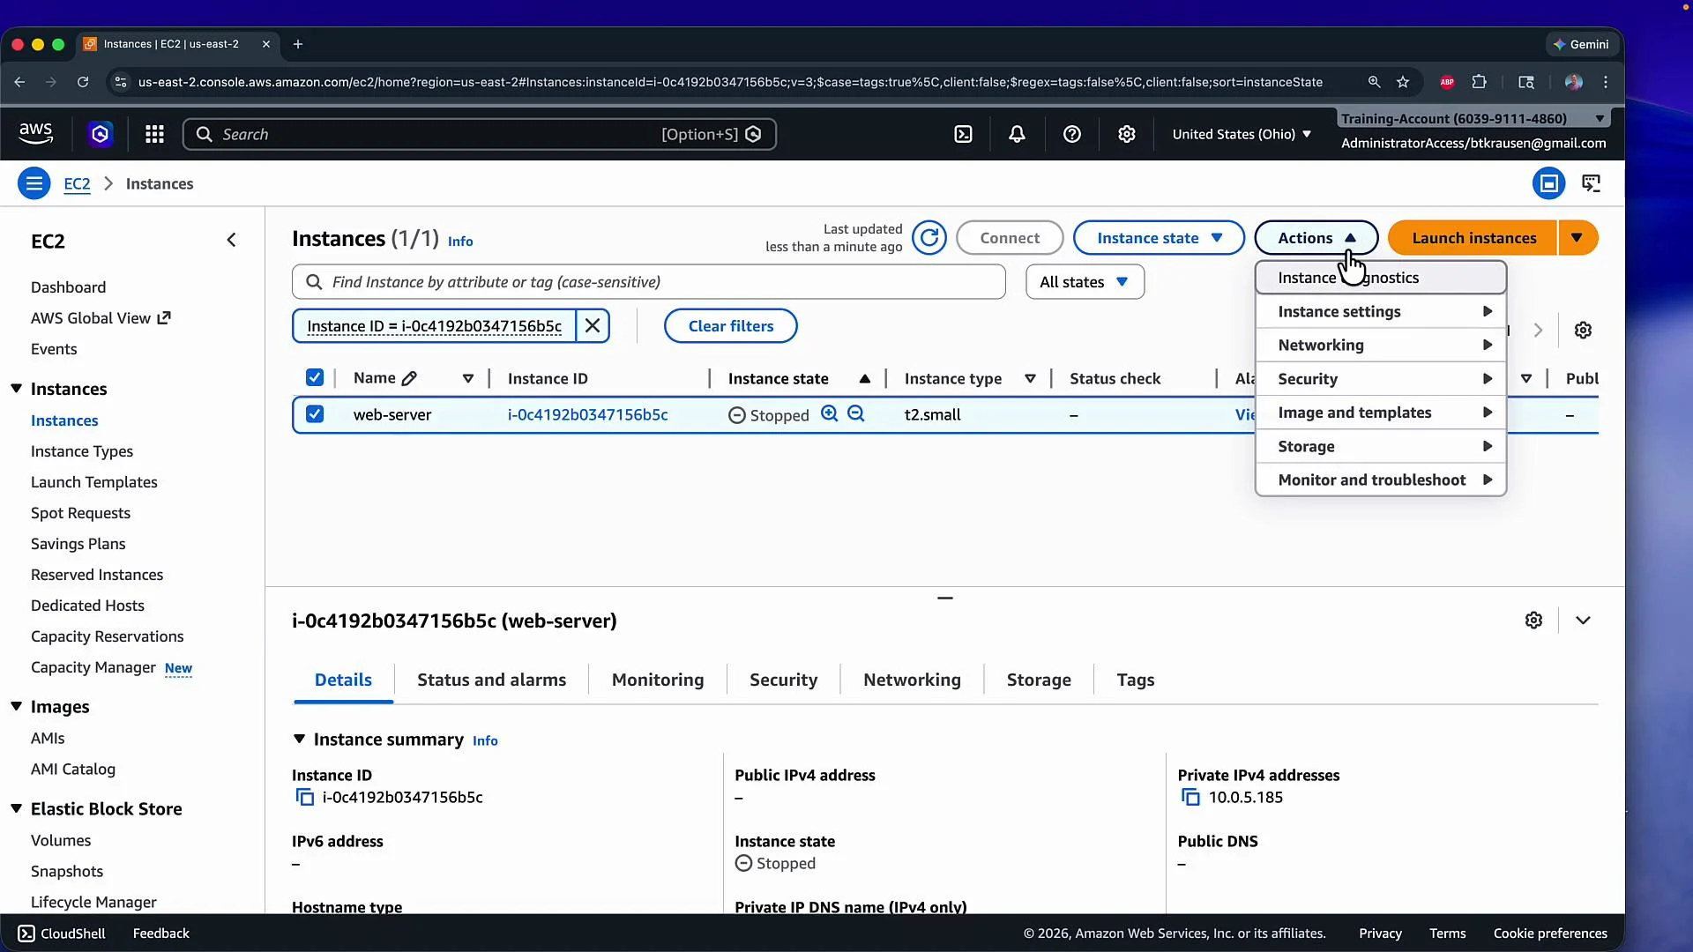Open the CloudShell terminal icon in header
The width and height of the screenshot is (1693, 952).
pyautogui.click(x=963, y=134)
